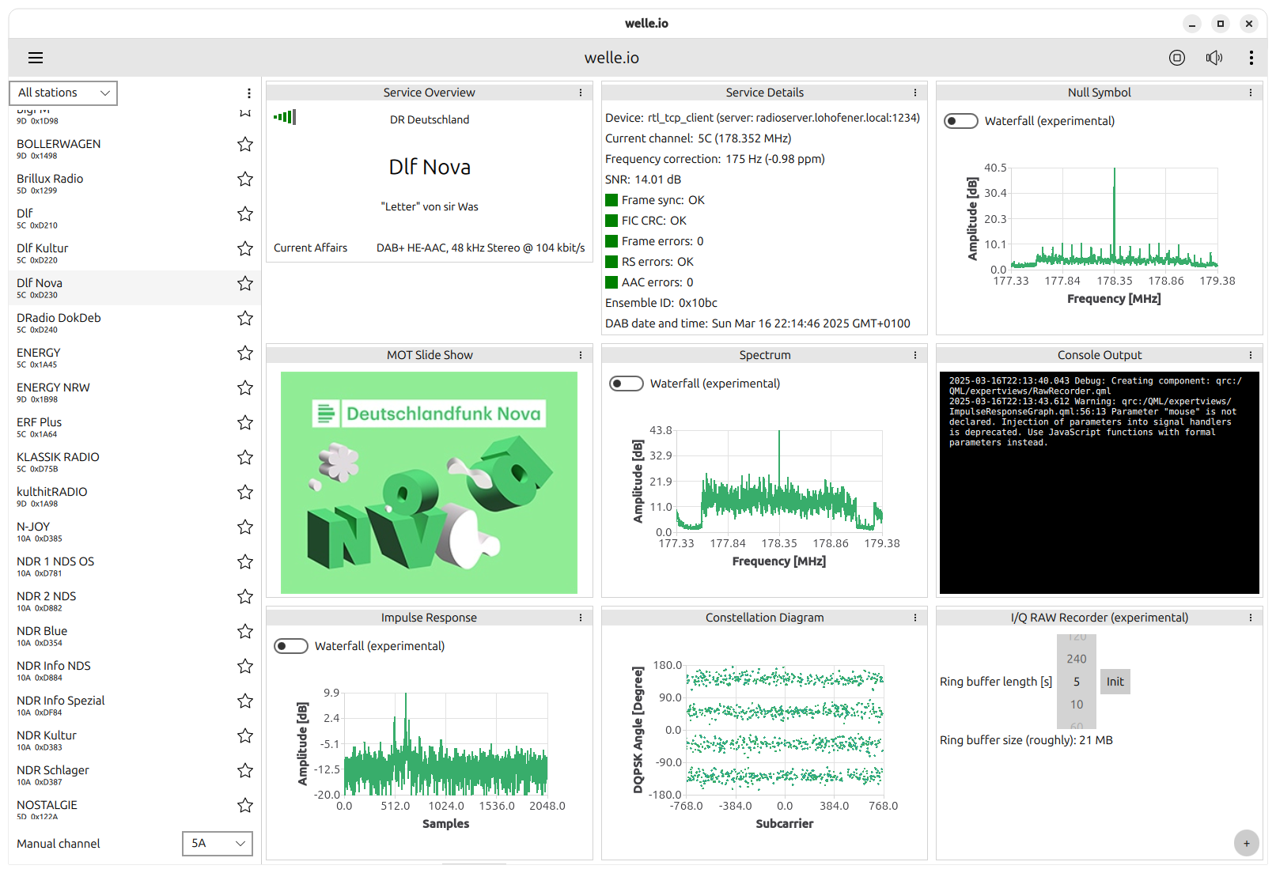This screenshot has height=873, width=1276.
Task: Click the stop playback icon
Action: point(1177,58)
